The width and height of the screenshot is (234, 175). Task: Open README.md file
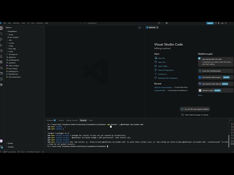point(13,74)
